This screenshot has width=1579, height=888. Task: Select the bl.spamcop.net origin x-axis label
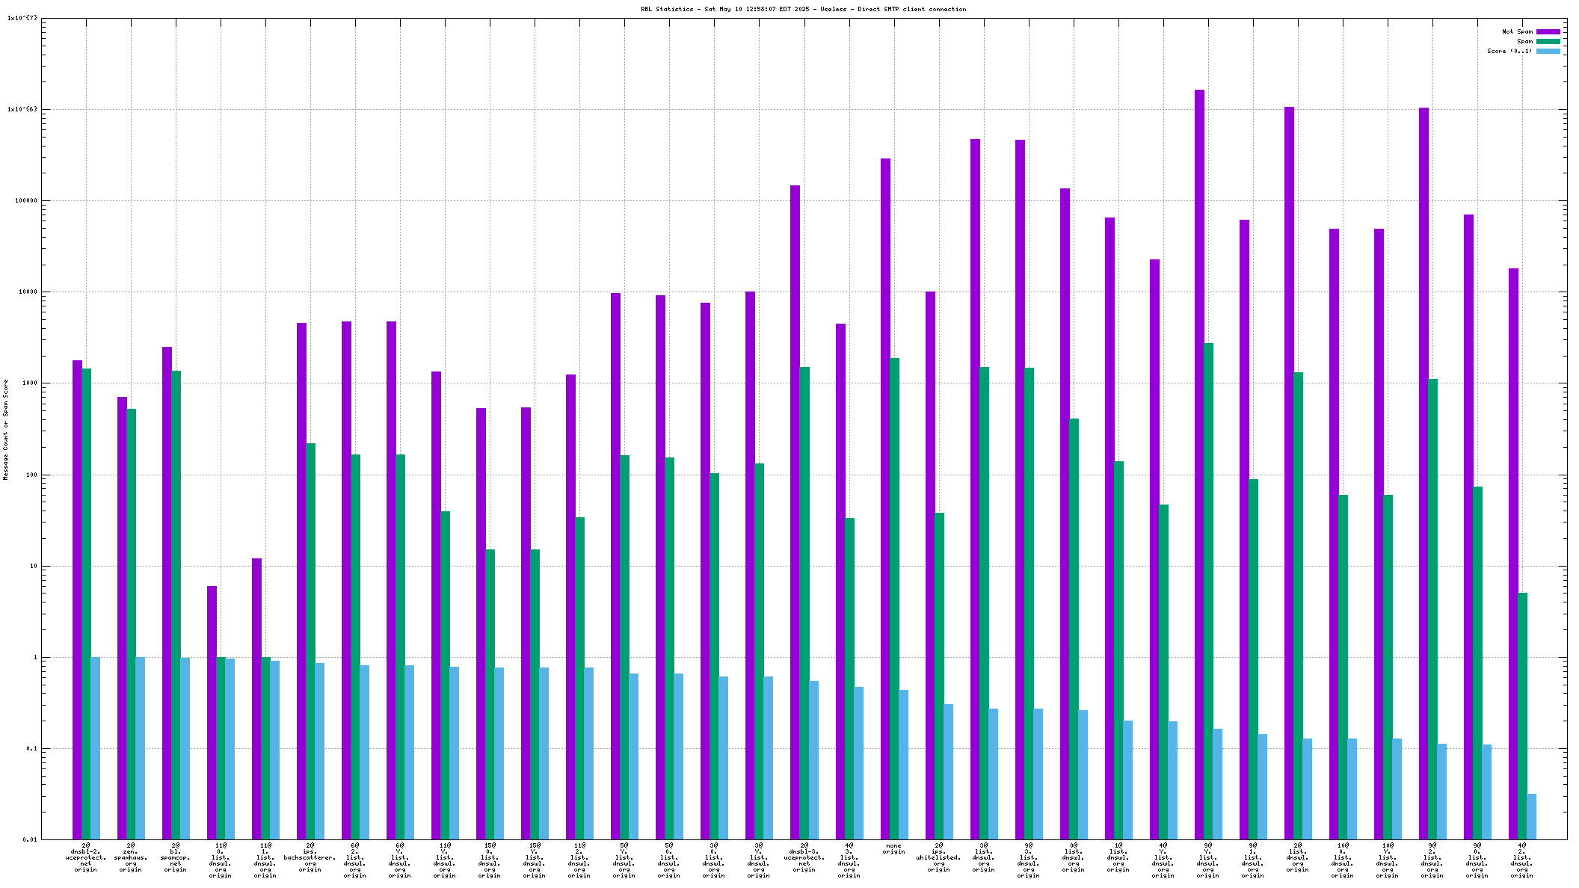point(176,857)
